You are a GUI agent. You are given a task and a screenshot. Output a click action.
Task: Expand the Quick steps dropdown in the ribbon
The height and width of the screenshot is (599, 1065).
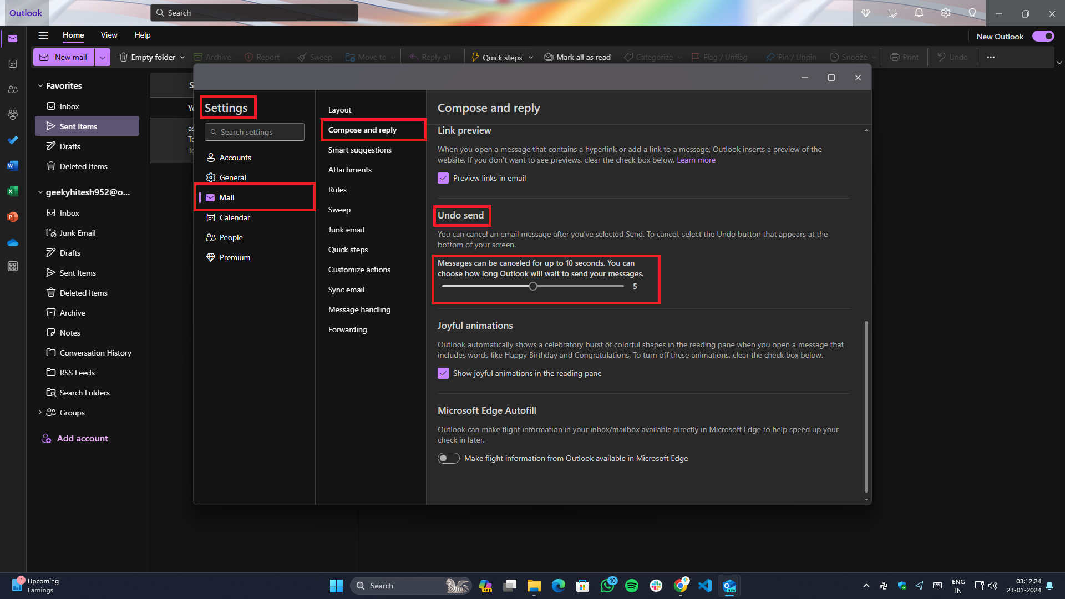(531, 57)
